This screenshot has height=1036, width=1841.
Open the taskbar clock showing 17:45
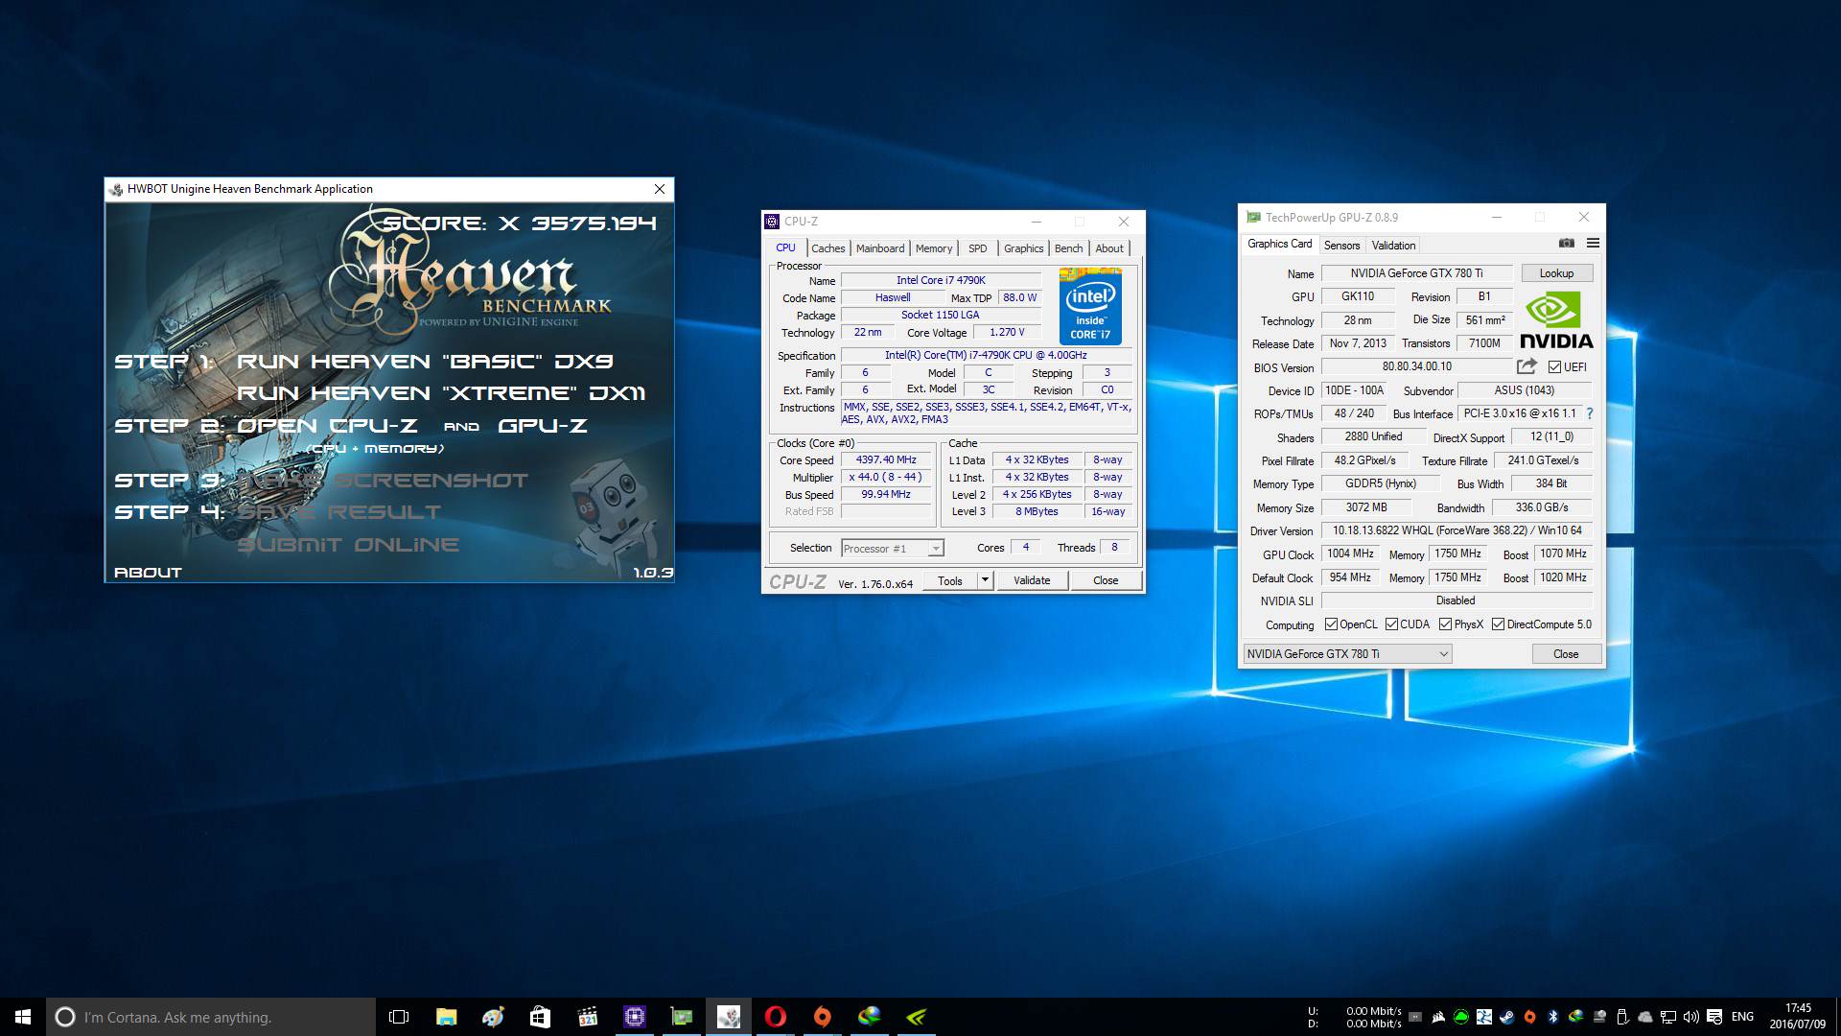[1797, 1017]
